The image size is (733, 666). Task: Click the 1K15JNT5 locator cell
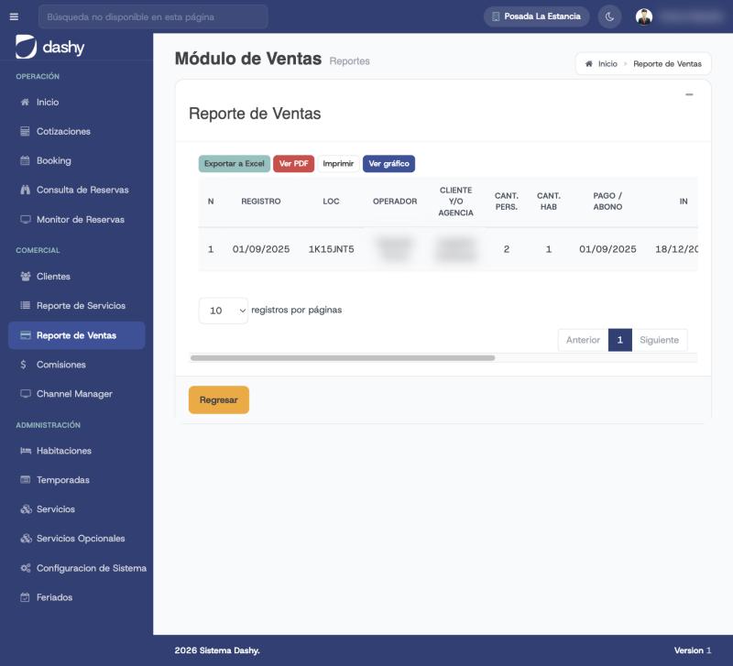[331, 249]
